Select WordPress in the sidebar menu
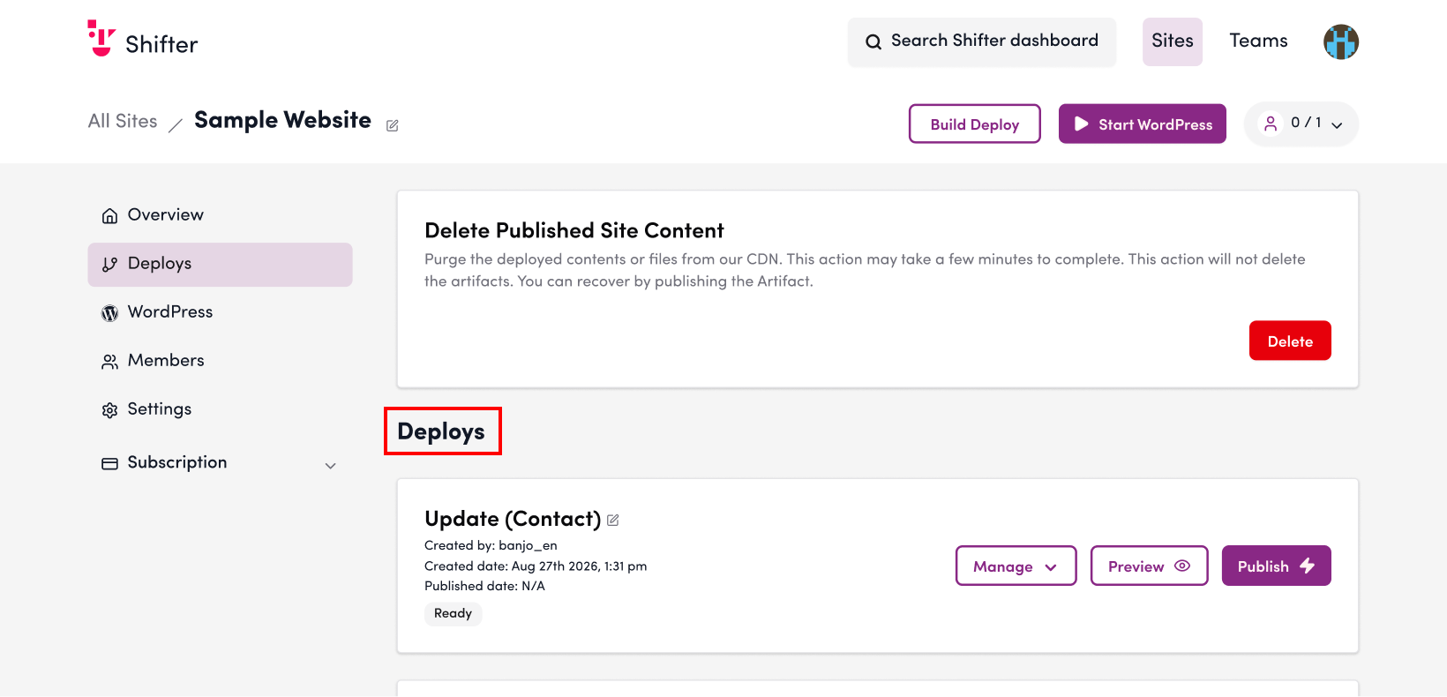This screenshot has width=1447, height=697. click(220, 312)
